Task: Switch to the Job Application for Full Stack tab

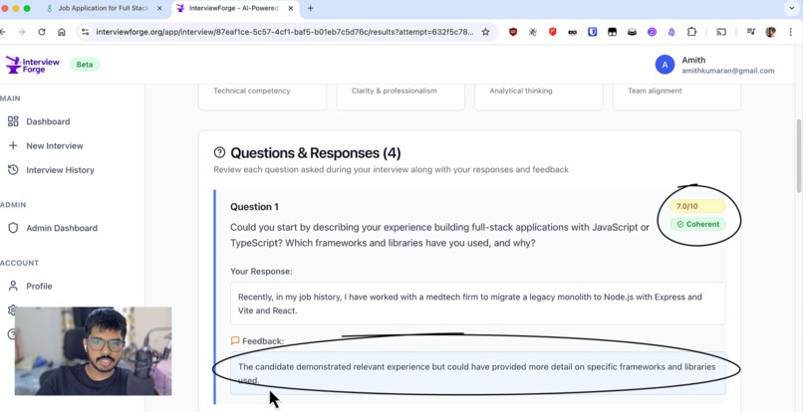Action: pos(103,8)
